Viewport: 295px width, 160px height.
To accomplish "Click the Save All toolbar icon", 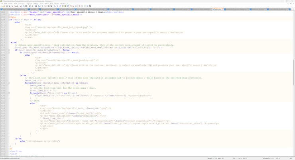I will pos(10,6).
